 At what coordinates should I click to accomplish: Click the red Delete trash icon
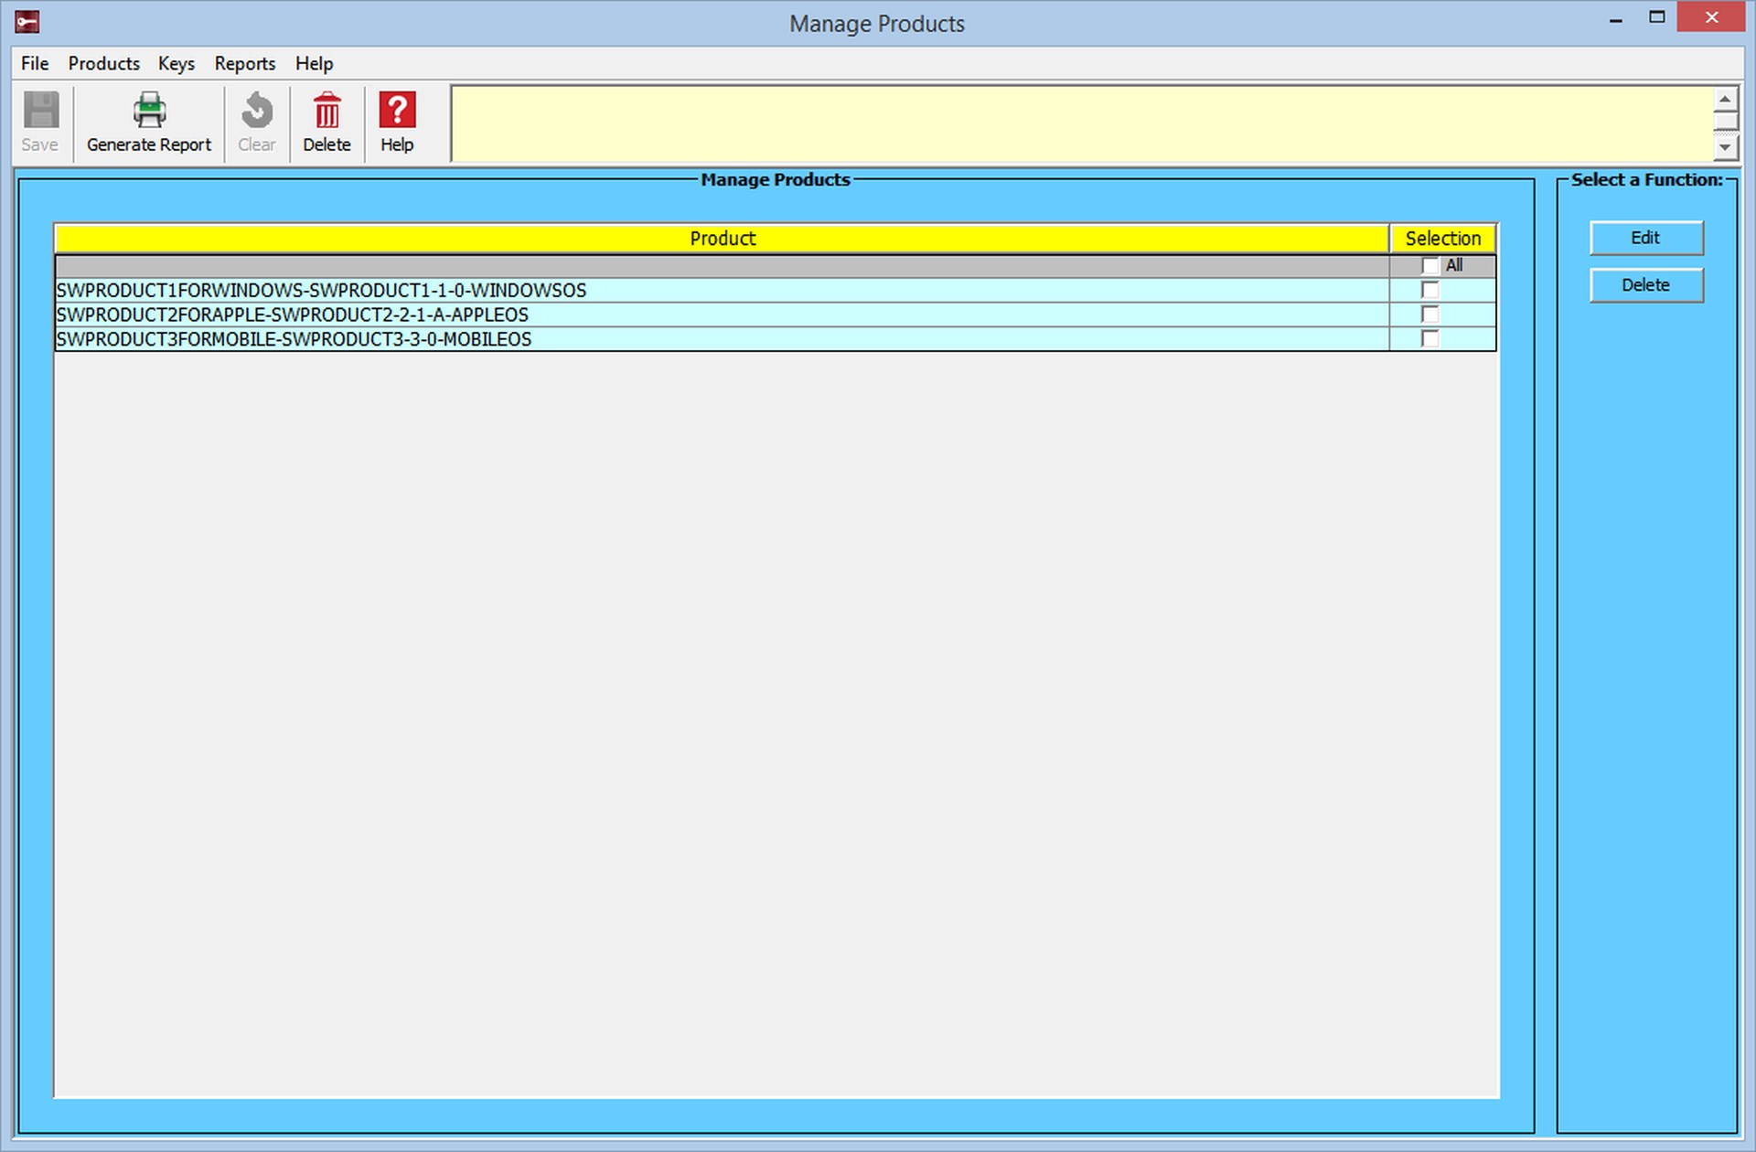327,111
